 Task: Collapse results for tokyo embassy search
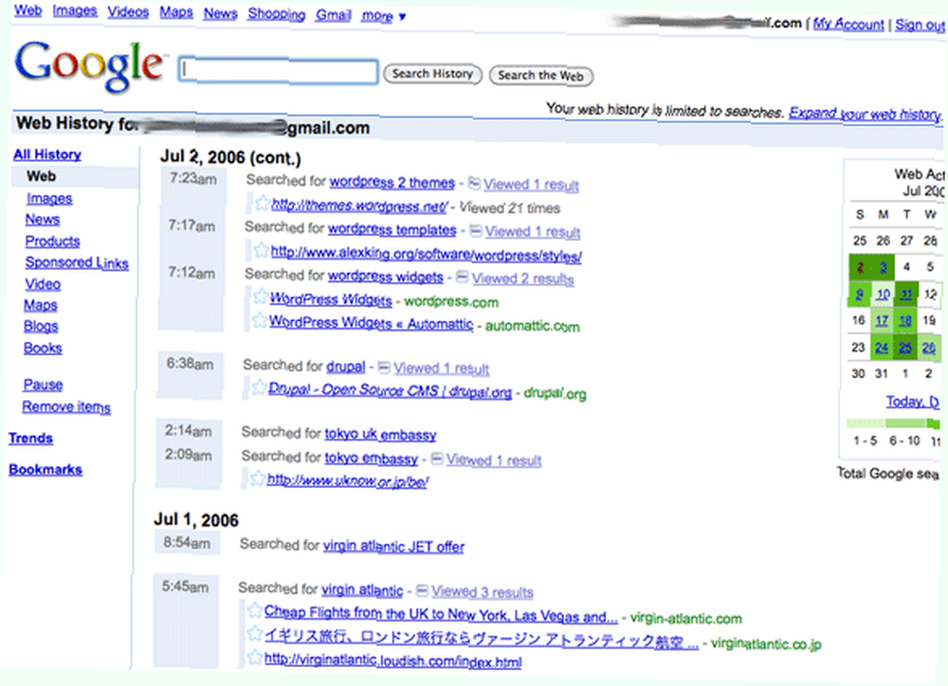[x=436, y=459]
